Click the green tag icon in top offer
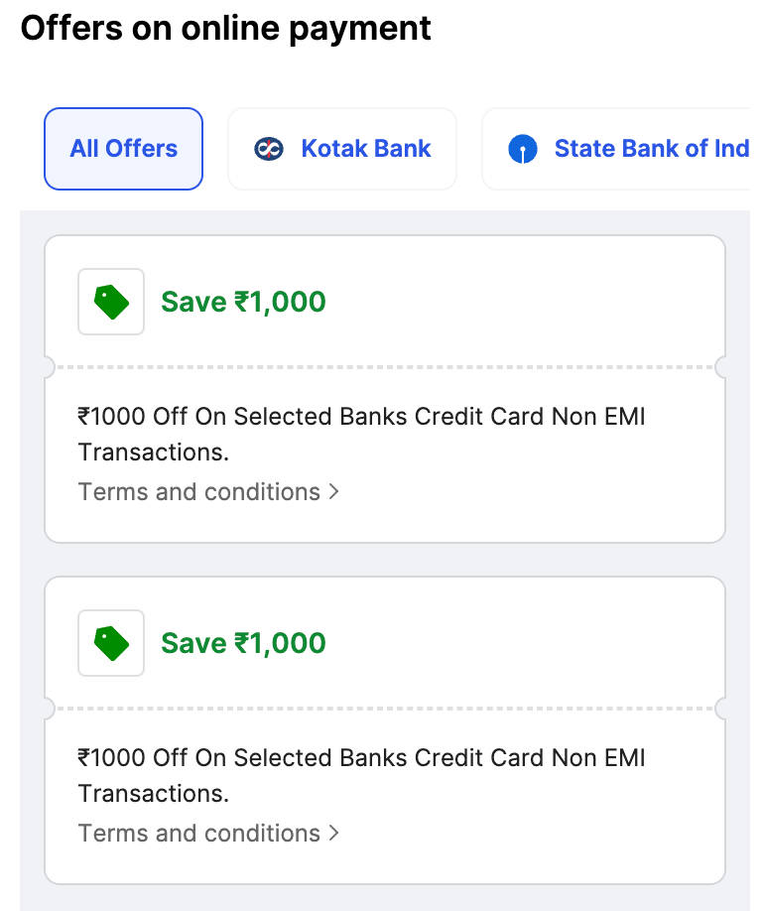The width and height of the screenshot is (764, 911). pos(111,302)
